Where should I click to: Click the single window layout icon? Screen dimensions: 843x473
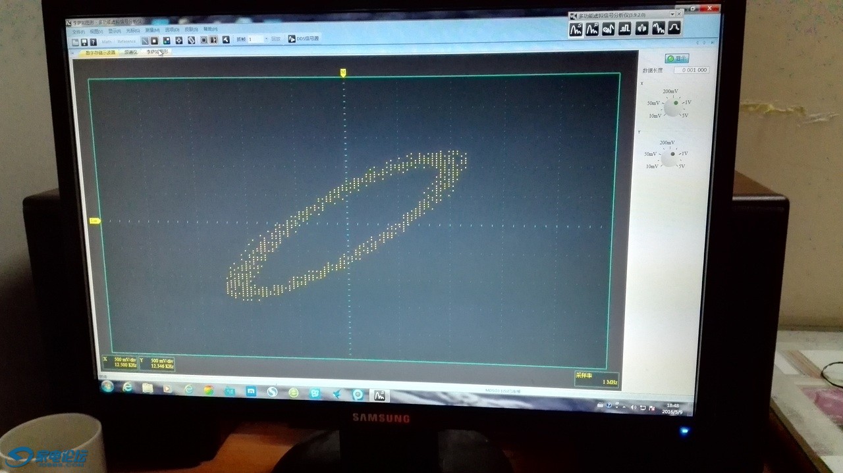(204, 40)
